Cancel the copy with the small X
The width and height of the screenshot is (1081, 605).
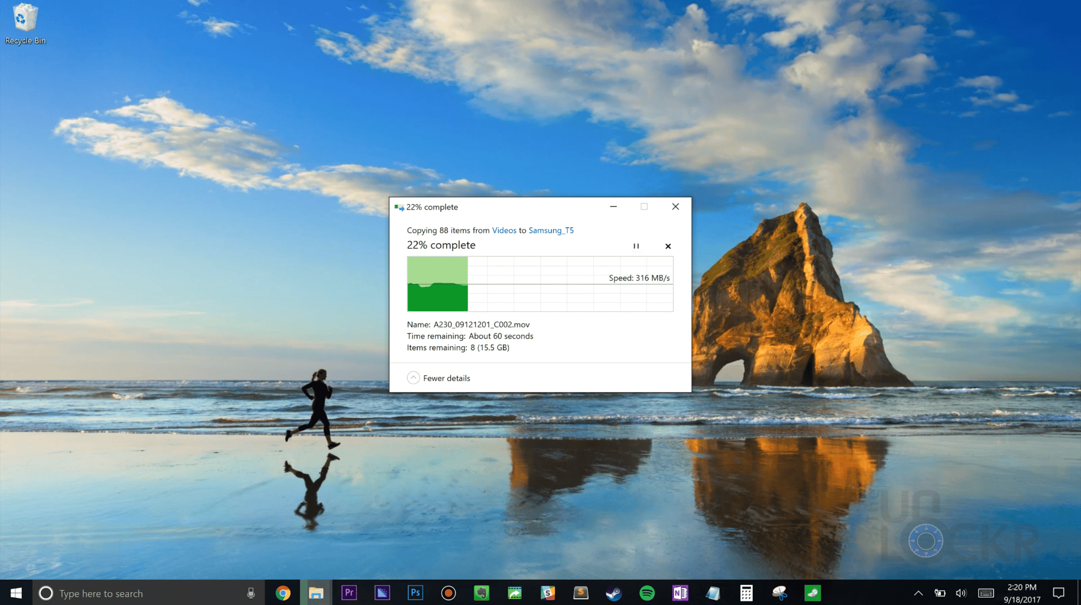pyautogui.click(x=668, y=246)
